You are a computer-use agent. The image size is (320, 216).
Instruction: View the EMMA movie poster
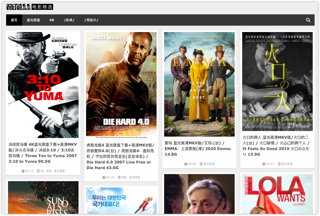pyautogui.click(x=199, y=84)
